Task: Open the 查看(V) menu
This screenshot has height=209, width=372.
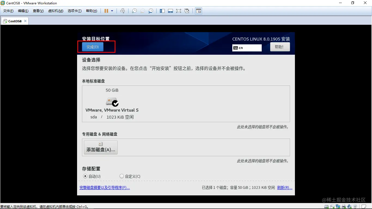Action: 38,11
